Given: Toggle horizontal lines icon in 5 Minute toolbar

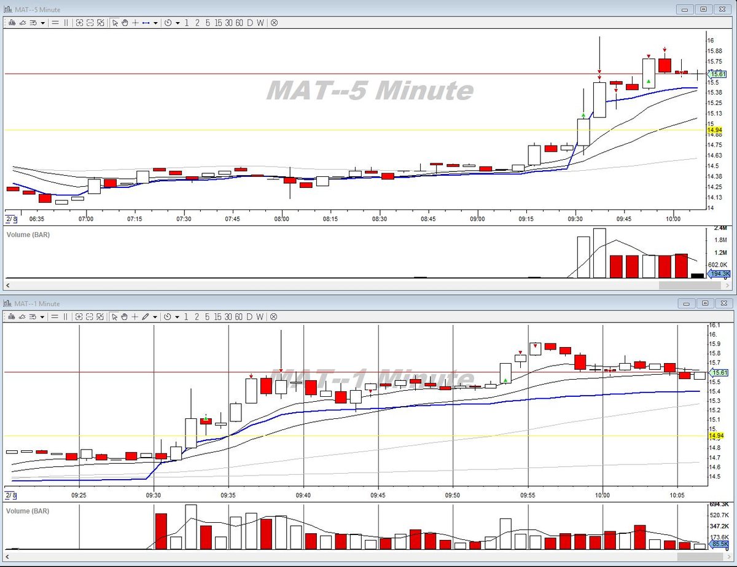Looking at the screenshot, I should coord(55,23).
